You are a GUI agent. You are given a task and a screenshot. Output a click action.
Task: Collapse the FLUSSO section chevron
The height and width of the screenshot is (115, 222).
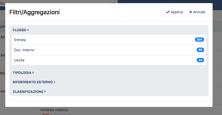point(28,30)
